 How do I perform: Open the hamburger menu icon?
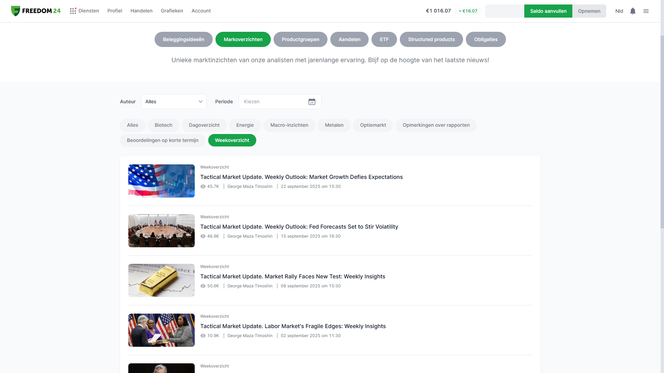point(646,11)
